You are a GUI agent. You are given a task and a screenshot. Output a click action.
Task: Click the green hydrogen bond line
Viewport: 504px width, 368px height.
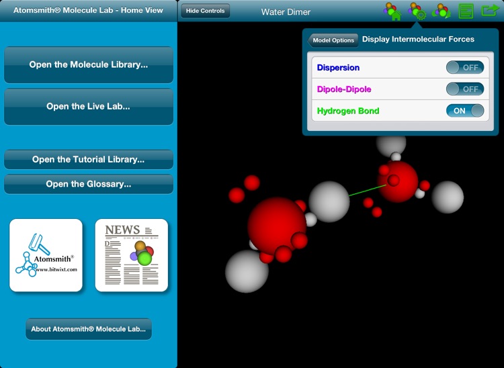(368, 191)
